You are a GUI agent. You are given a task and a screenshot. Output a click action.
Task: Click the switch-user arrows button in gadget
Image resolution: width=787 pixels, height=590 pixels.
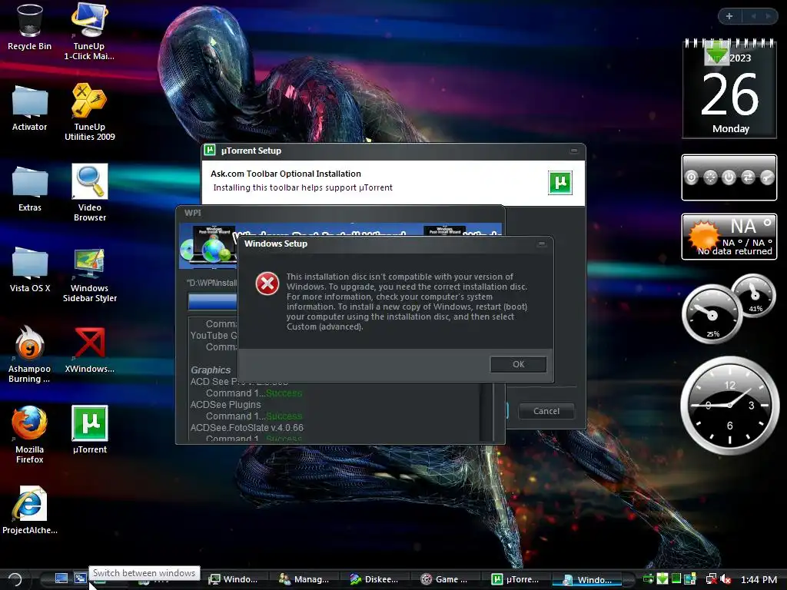tap(748, 177)
